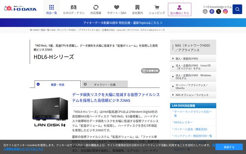The width and height of the screenshot is (246, 154).
Task: Click the HDL6-Hシリーズ page title
Action: [54, 57]
